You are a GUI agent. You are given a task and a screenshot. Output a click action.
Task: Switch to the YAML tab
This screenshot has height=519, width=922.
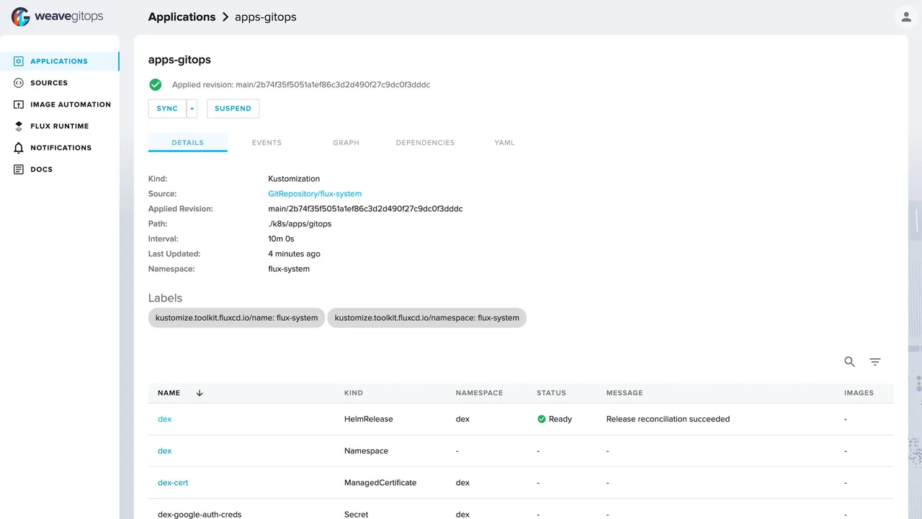click(x=504, y=143)
